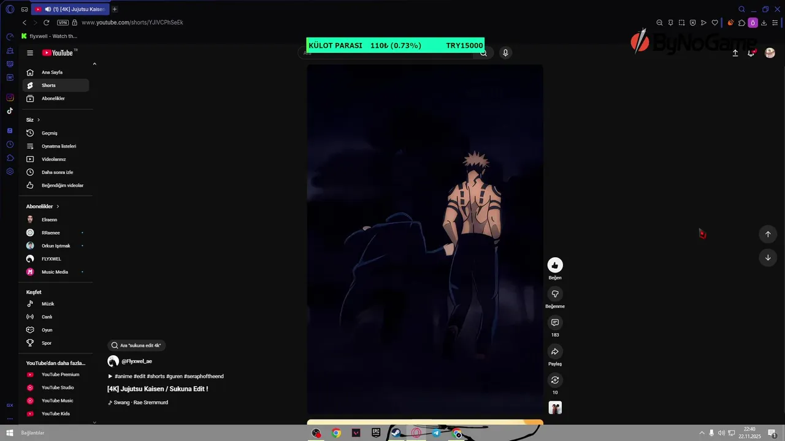Toggle the ad blocker shield icon
This screenshot has height=441, width=785.
click(692, 23)
